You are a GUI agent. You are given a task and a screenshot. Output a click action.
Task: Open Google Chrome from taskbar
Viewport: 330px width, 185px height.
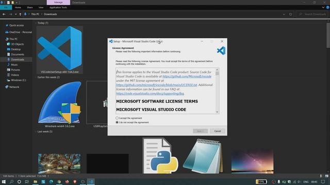point(59,181)
